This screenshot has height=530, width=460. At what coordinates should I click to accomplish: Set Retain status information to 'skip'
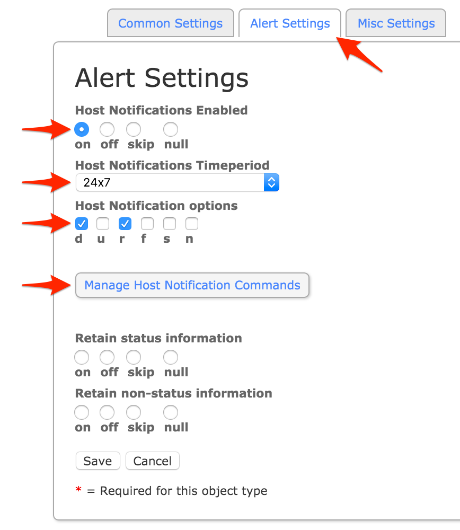pyautogui.click(x=134, y=357)
